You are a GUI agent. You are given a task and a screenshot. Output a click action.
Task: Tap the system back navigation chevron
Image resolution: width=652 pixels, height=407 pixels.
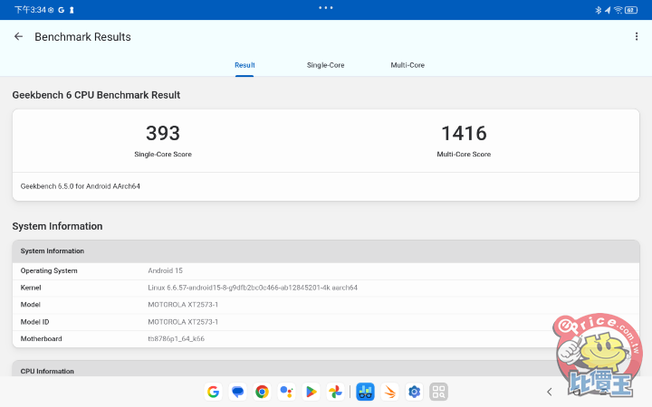549,392
